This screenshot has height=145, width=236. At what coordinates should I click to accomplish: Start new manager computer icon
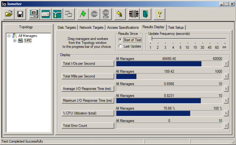(34, 14)
